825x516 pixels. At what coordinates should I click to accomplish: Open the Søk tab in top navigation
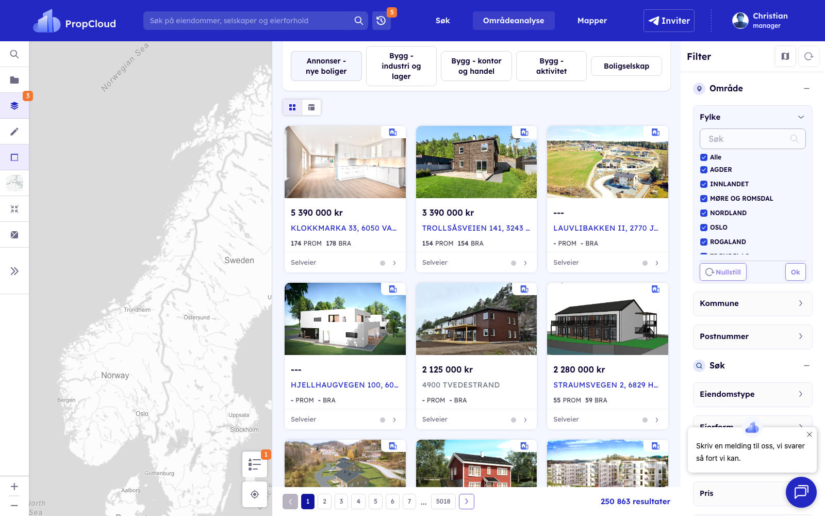(442, 21)
